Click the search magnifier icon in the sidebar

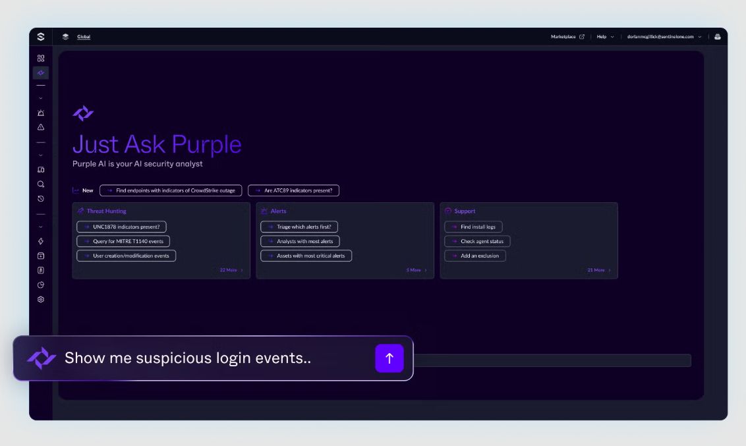click(41, 184)
